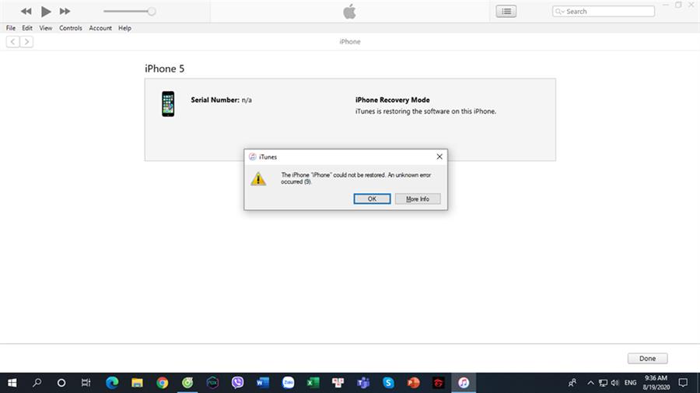Adjust the volume slider knob

(x=152, y=11)
